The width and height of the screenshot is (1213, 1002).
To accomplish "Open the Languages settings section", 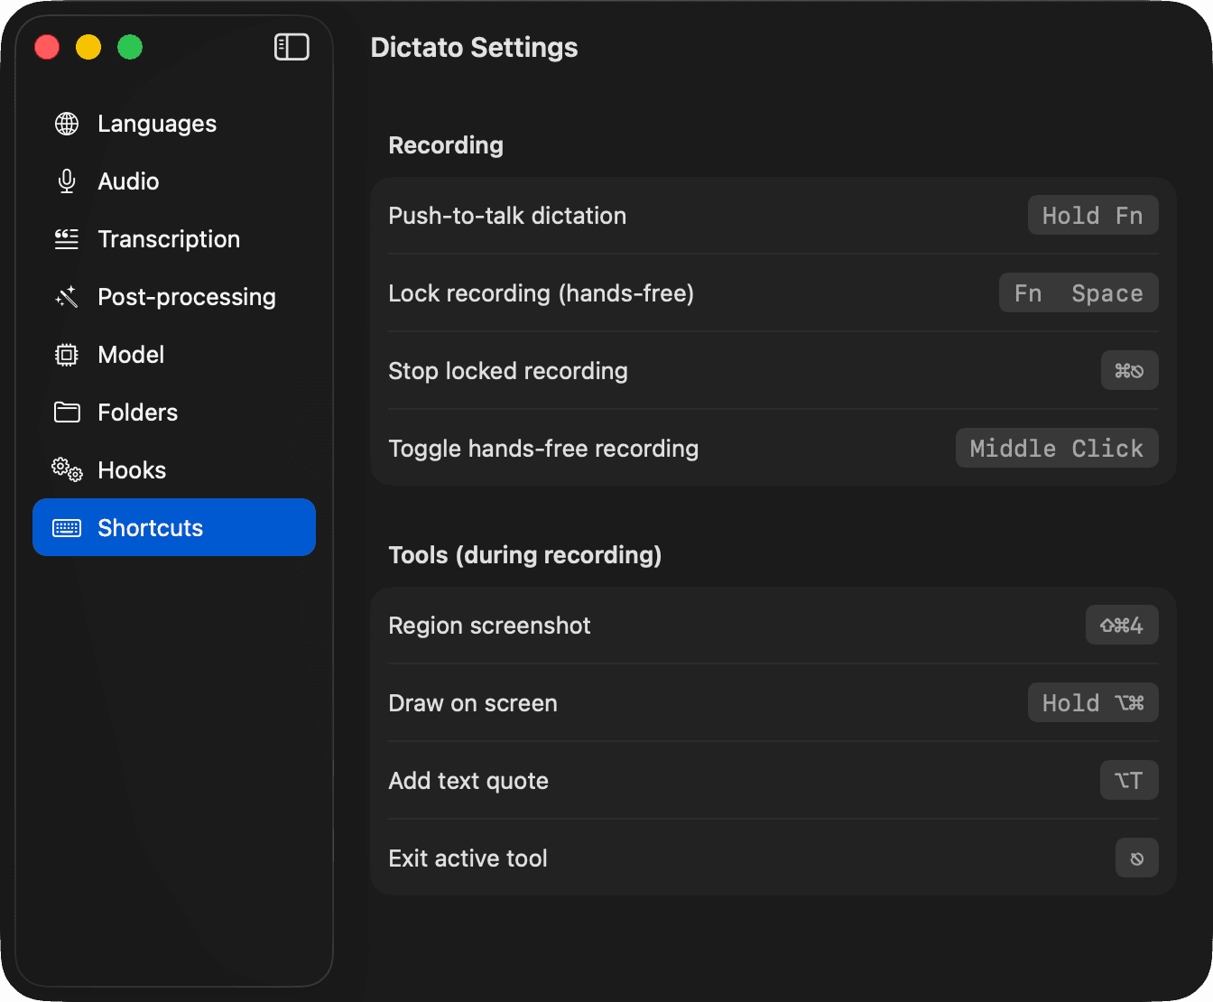I will 156,124.
